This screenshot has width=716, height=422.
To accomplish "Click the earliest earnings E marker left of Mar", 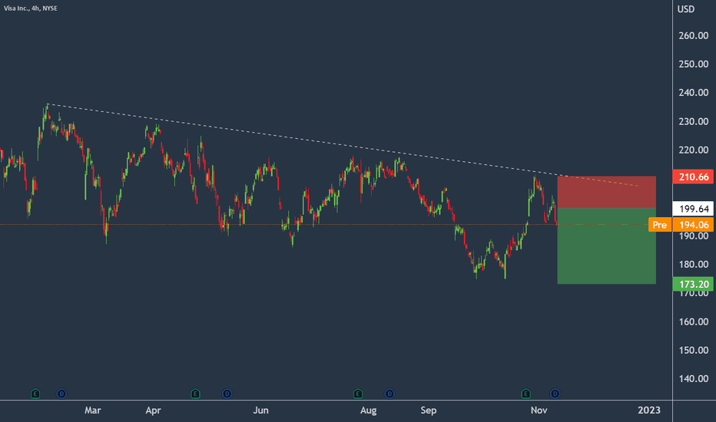I will coord(35,394).
